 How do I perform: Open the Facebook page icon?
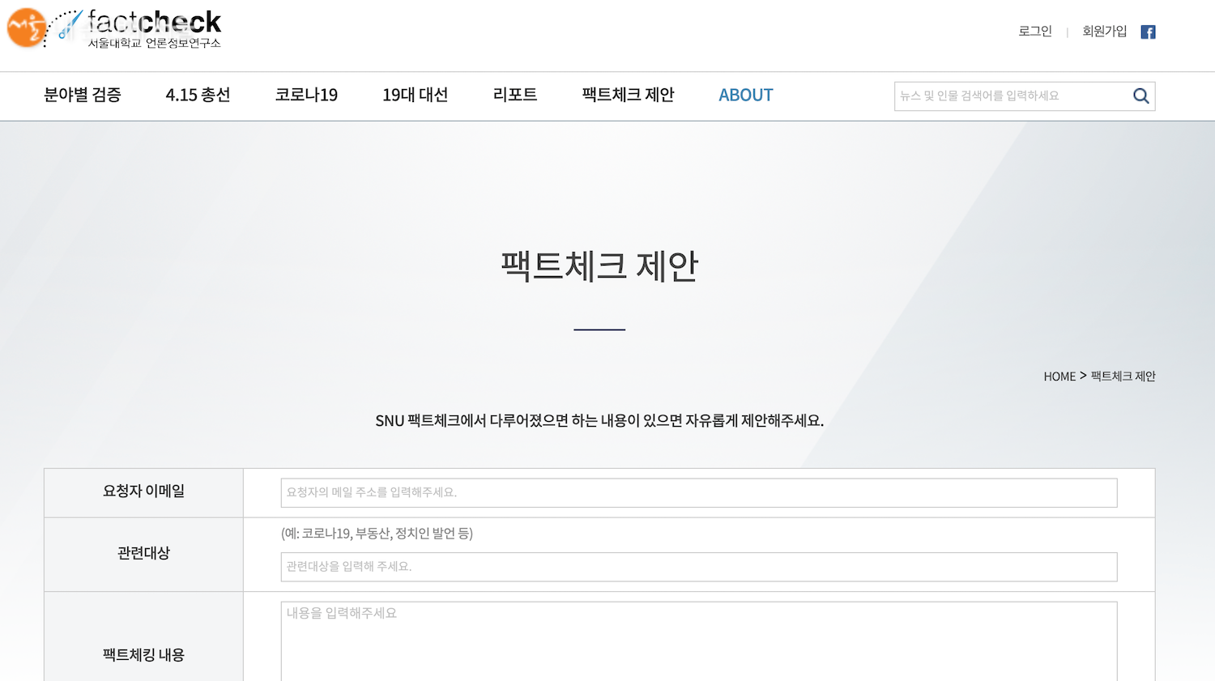coord(1148,32)
